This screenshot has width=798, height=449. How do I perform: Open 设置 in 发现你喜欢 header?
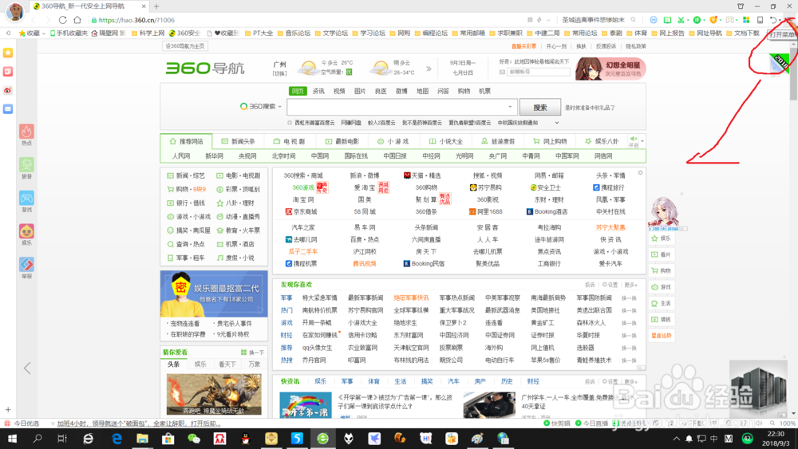click(610, 285)
